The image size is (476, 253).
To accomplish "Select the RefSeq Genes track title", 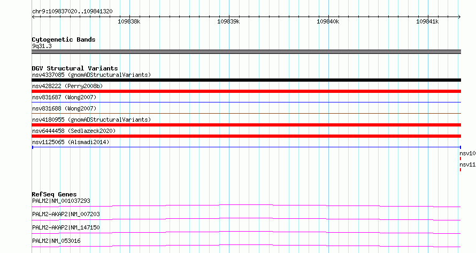I will [54, 194].
